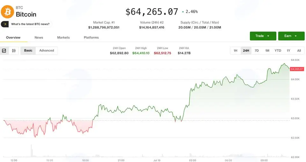
Task: Switch to the News tab
Action: point(39,38)
